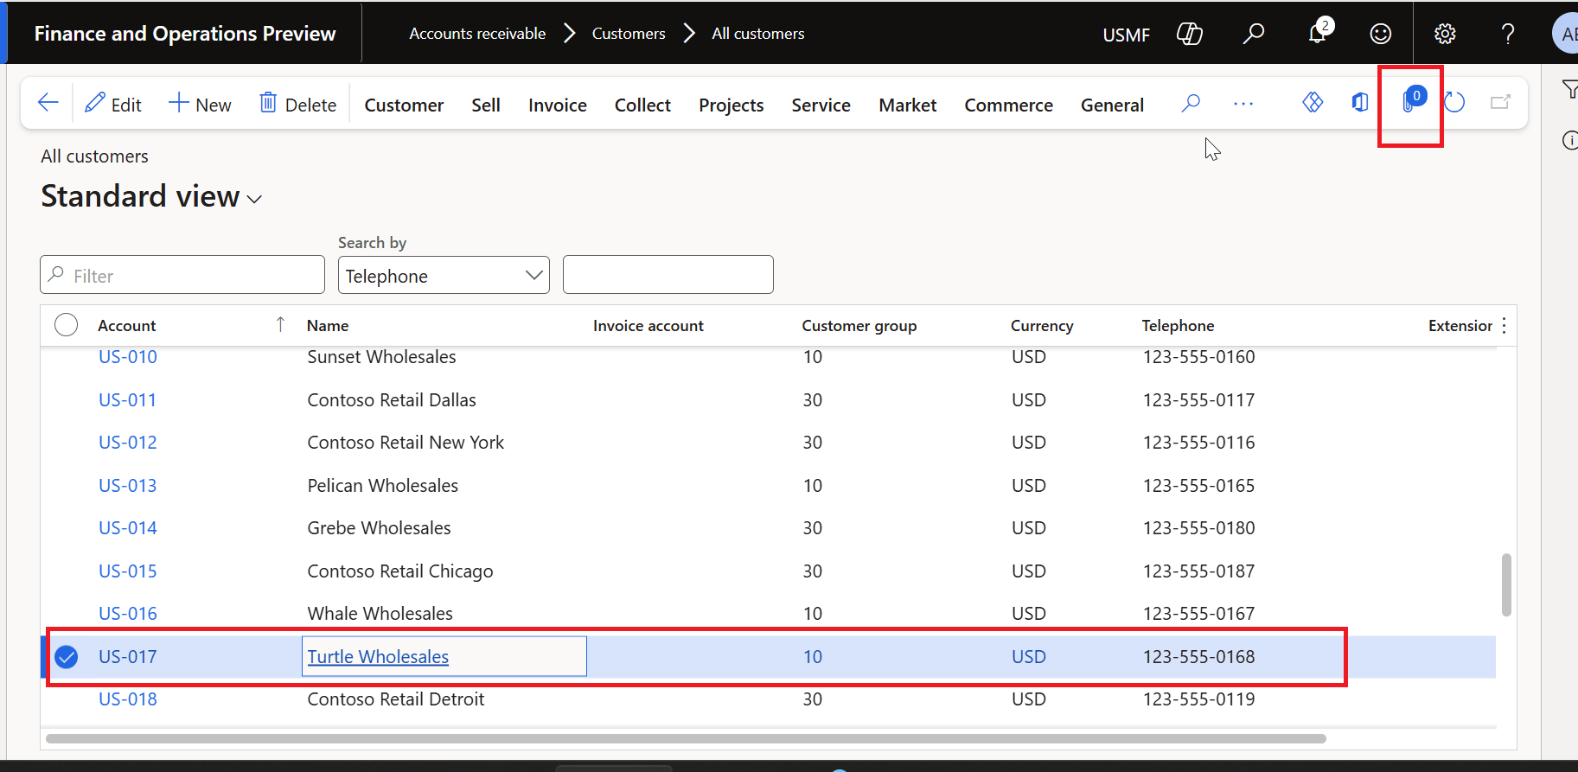The width and height of the screenshot is (1578, 772).
Task: Open account US-012
Action: point(128,443)
